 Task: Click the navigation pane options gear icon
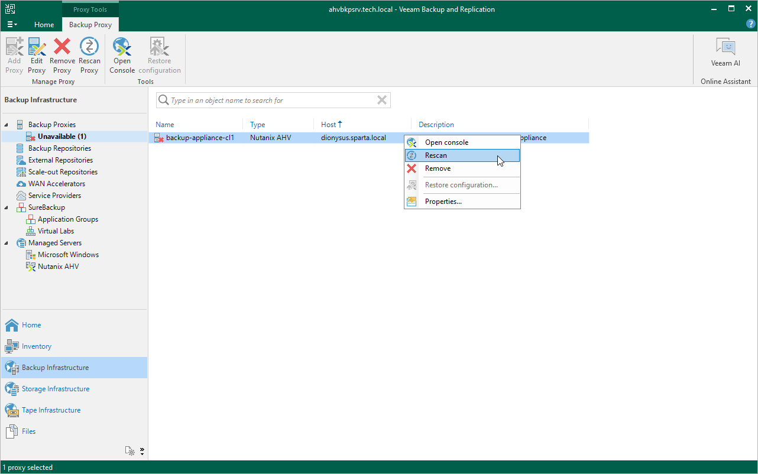point(129,451)
